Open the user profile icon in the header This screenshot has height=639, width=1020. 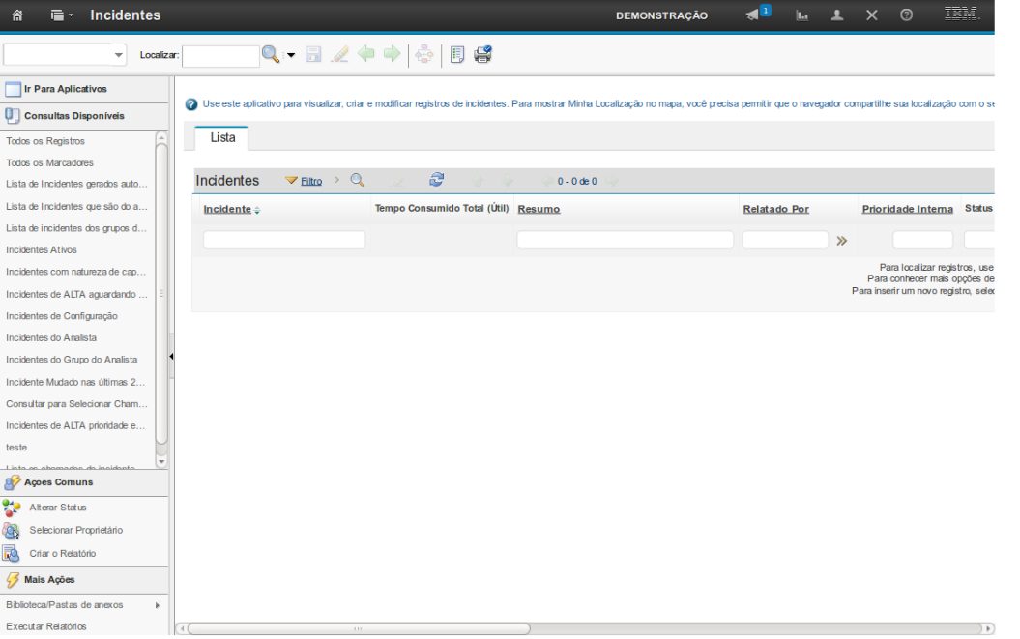tap(837, 15)
